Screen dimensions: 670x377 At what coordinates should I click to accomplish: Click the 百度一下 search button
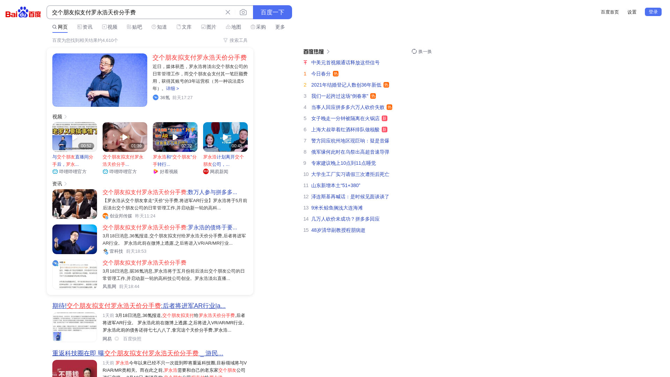[x=273, y=12]
